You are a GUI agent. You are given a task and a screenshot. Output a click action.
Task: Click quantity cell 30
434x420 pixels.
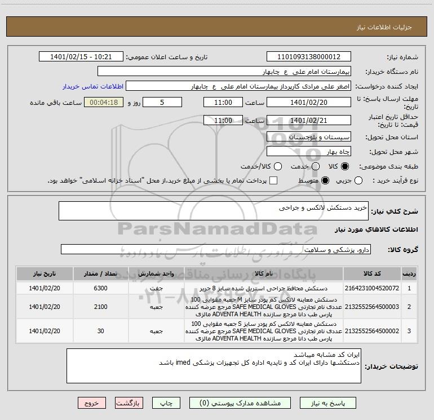coord(100,331)
